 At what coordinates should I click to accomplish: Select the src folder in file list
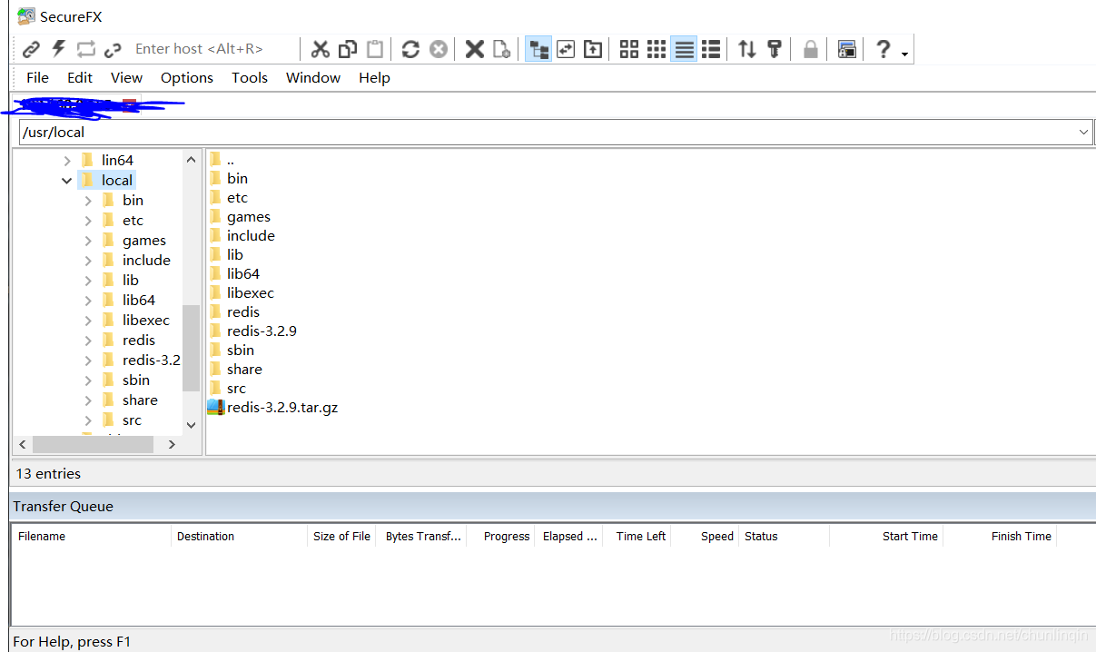tap(236, 388)
